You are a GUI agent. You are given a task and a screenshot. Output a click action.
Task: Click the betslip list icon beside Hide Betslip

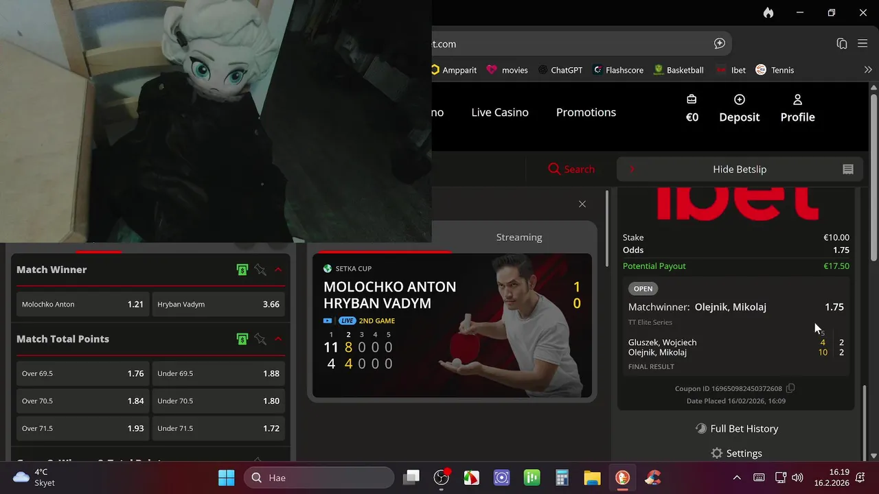point(848,169)
